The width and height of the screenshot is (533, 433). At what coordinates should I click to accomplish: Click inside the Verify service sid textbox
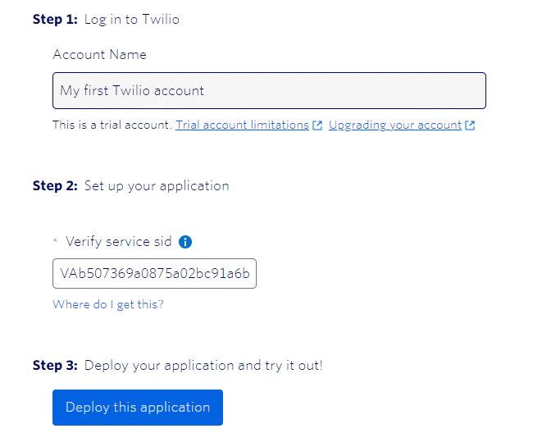coord(155,274)
